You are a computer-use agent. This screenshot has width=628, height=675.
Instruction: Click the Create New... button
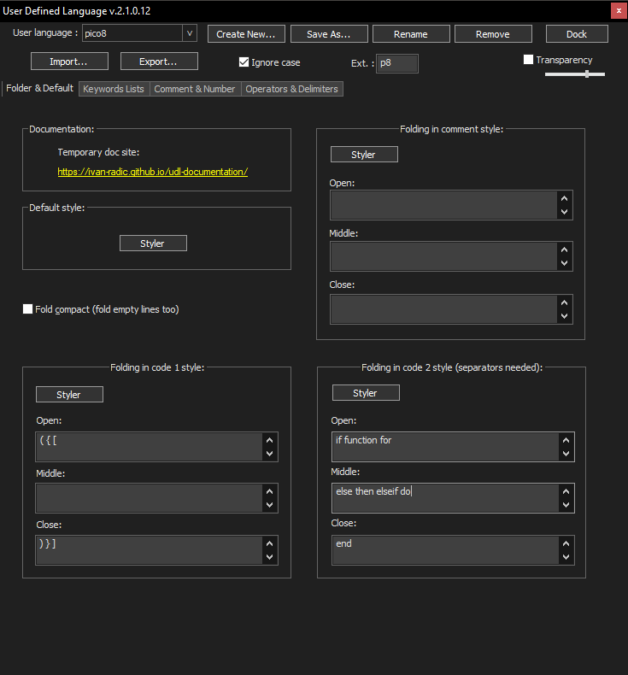(246, 34)
